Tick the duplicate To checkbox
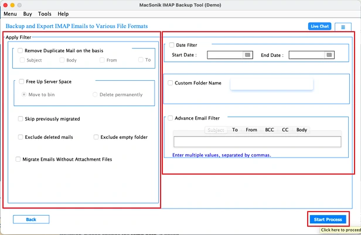 click(x=141, y=60)
